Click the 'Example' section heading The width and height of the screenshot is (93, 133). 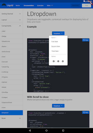coord(32,27)
